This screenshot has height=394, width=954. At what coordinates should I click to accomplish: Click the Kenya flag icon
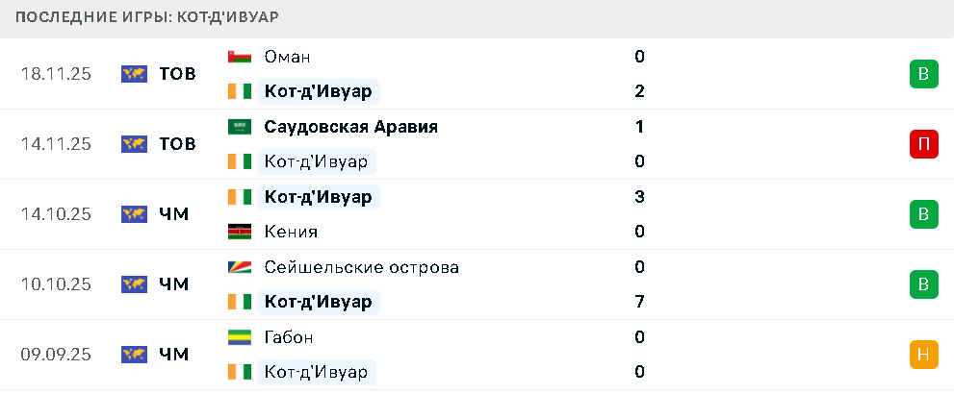click(x=240, y=232)
